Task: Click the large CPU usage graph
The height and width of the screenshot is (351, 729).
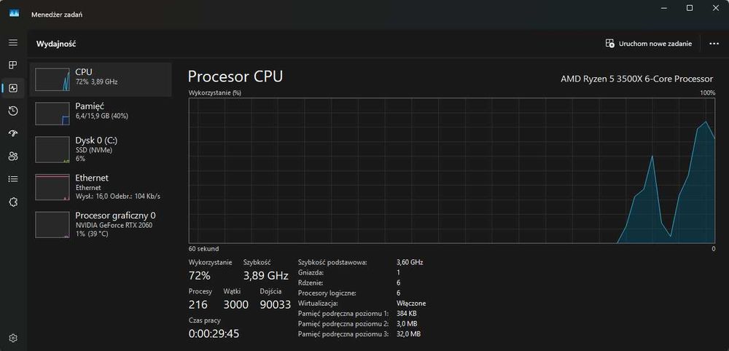Action: coord(451,170)
